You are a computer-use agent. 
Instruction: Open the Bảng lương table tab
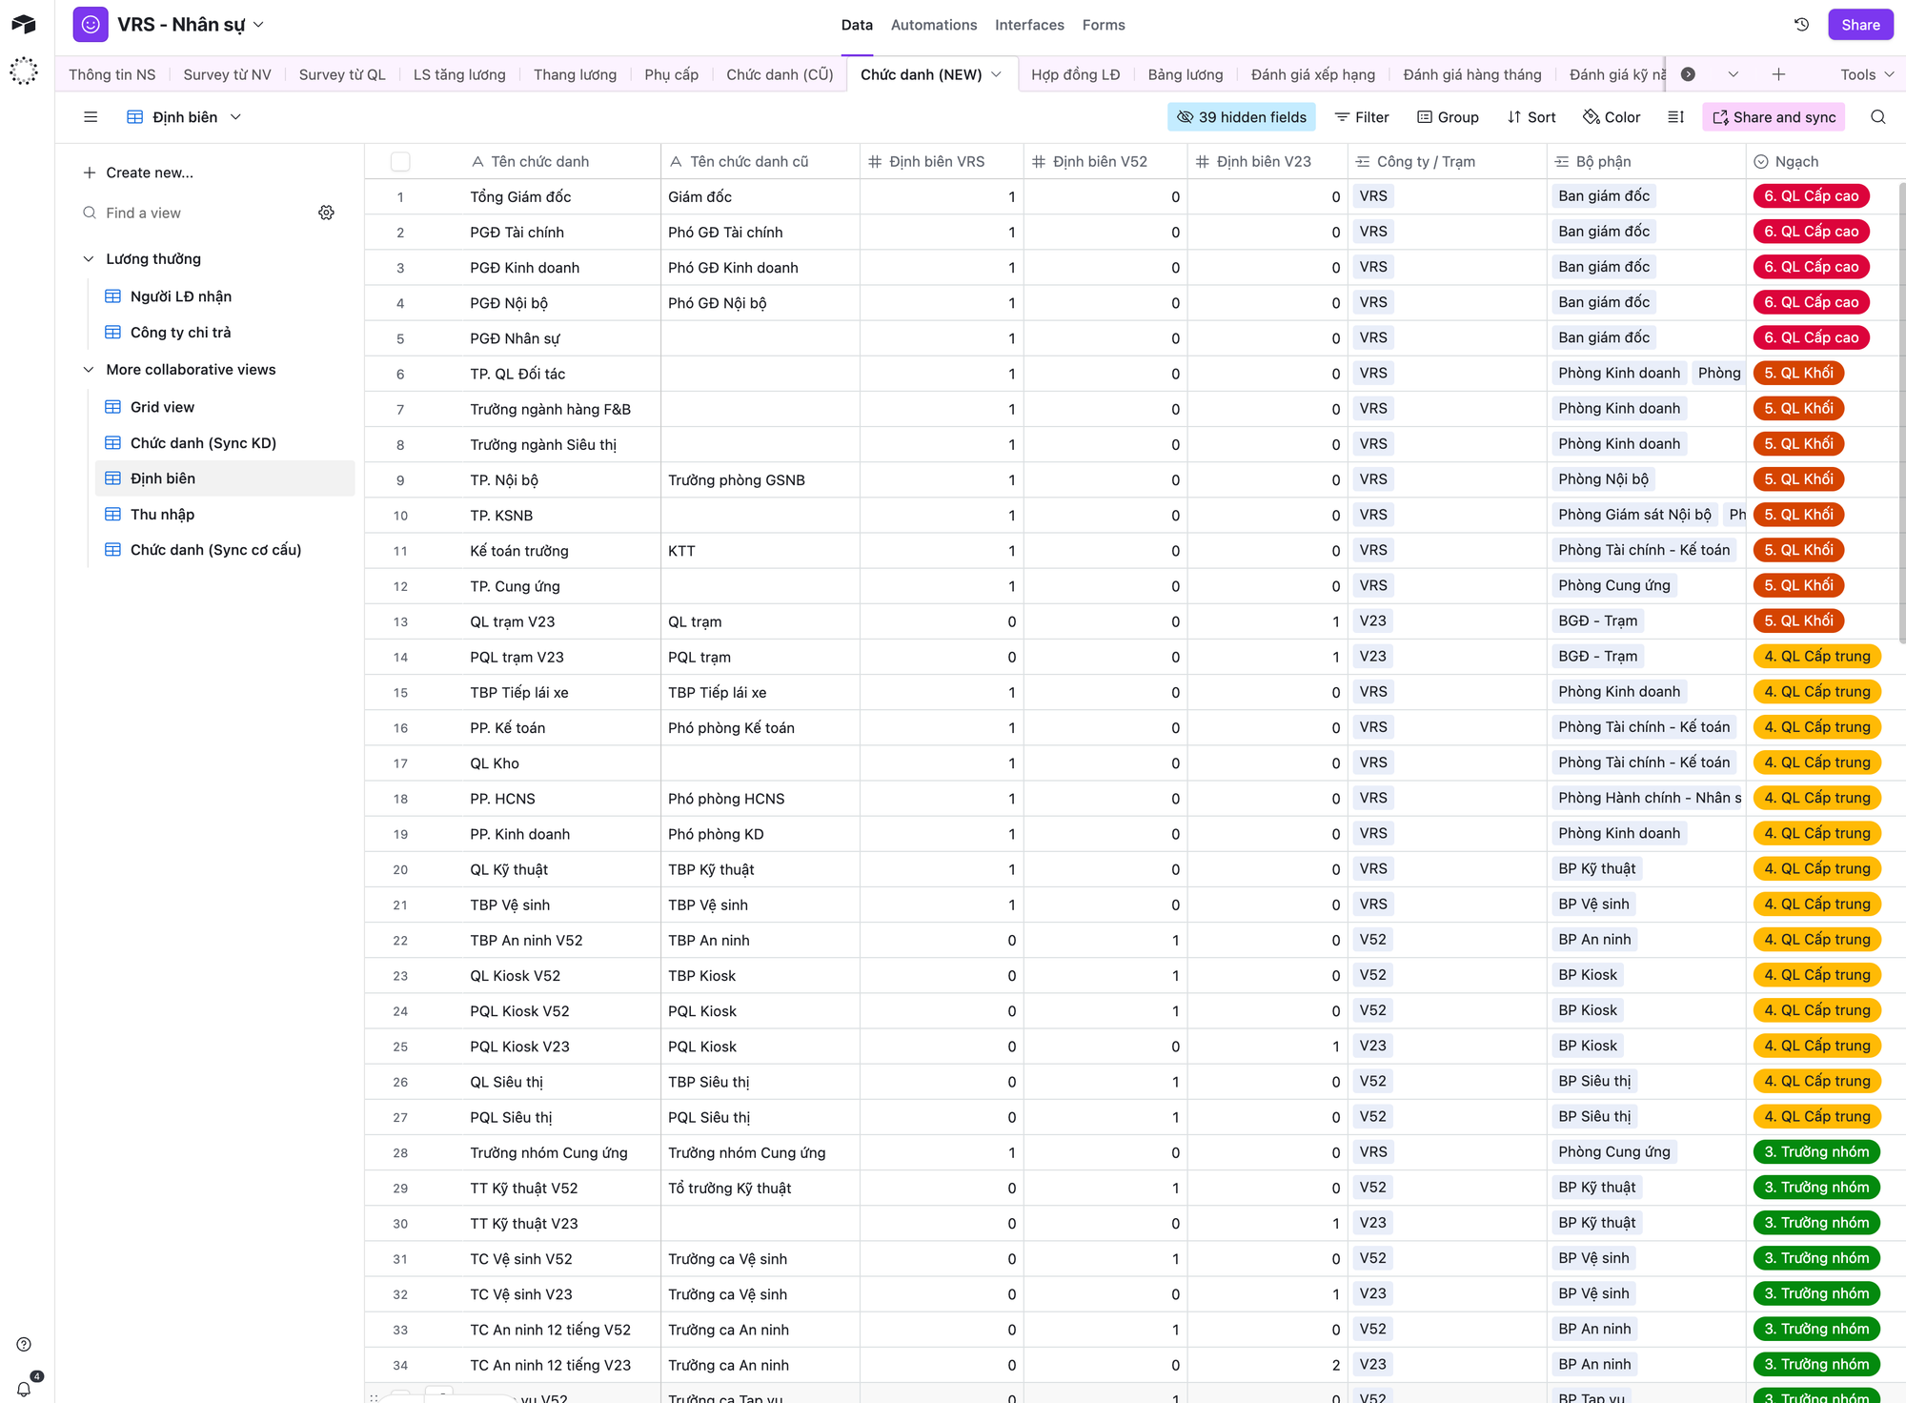click(1185, 74)
